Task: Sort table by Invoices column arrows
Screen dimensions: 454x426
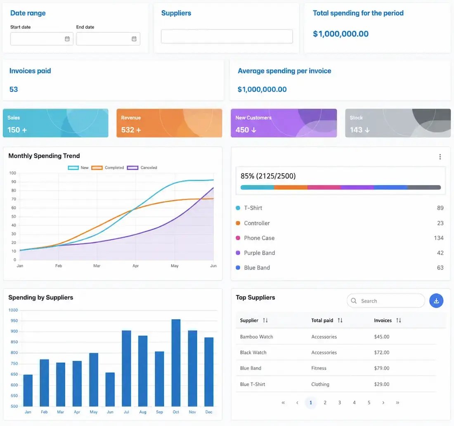Action: [398, 320]
